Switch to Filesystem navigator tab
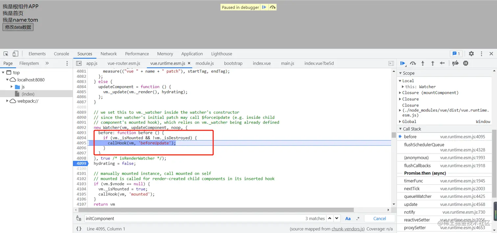The image size is (497, 233). pyautogui.click(x=29, y=63)
